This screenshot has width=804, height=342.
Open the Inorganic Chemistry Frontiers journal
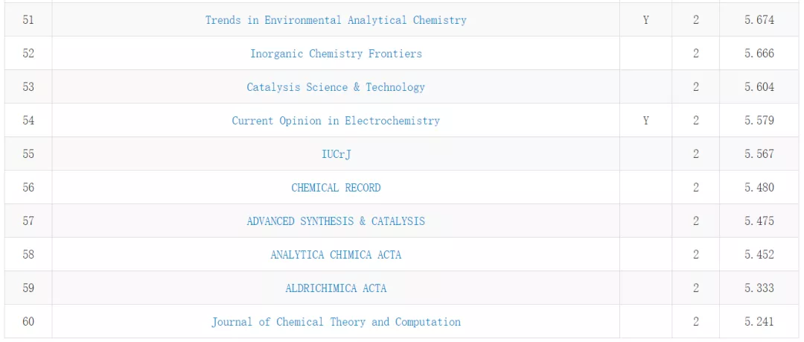(336, 54)
